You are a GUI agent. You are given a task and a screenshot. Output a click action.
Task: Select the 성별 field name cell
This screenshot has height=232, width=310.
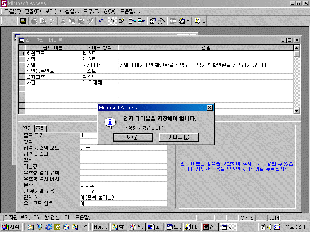(53, 65)
